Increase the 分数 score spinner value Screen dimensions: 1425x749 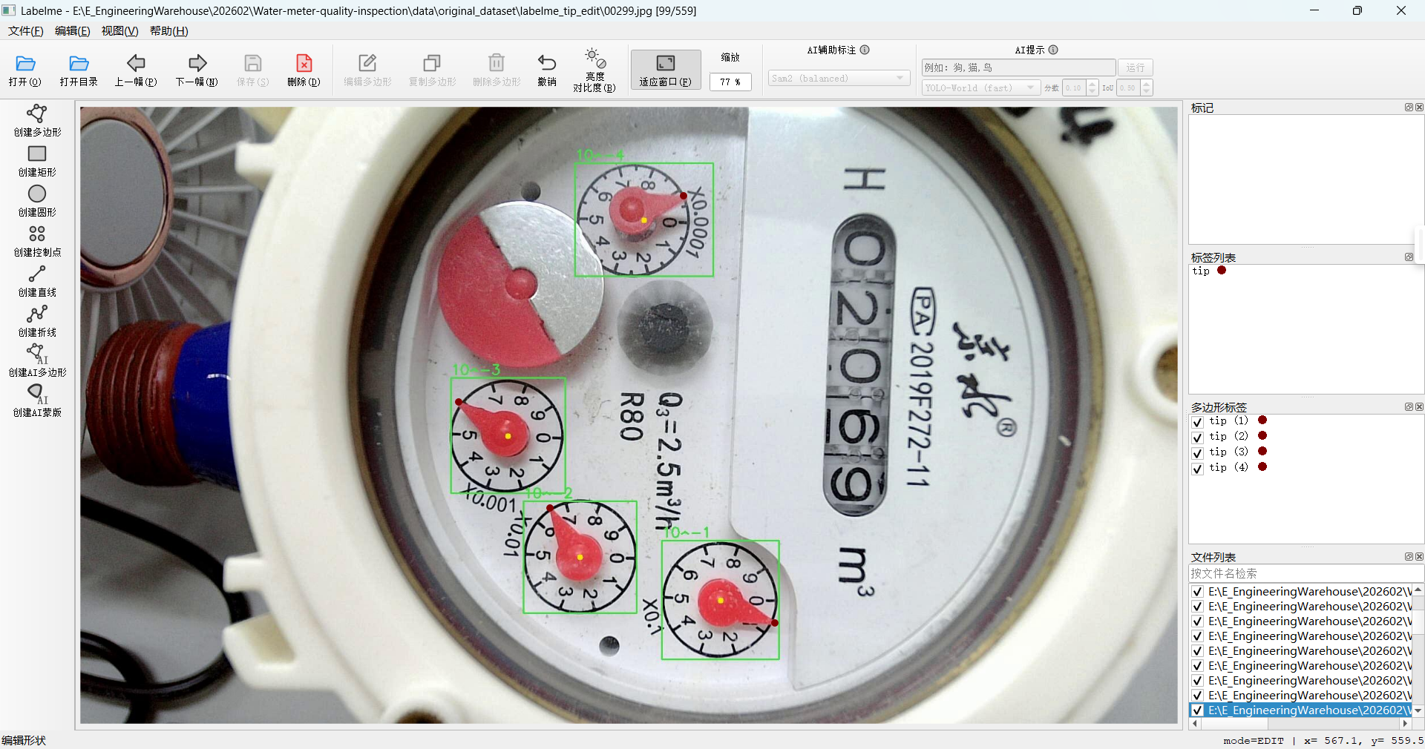pyautogui.click(x=1092, y=84)
